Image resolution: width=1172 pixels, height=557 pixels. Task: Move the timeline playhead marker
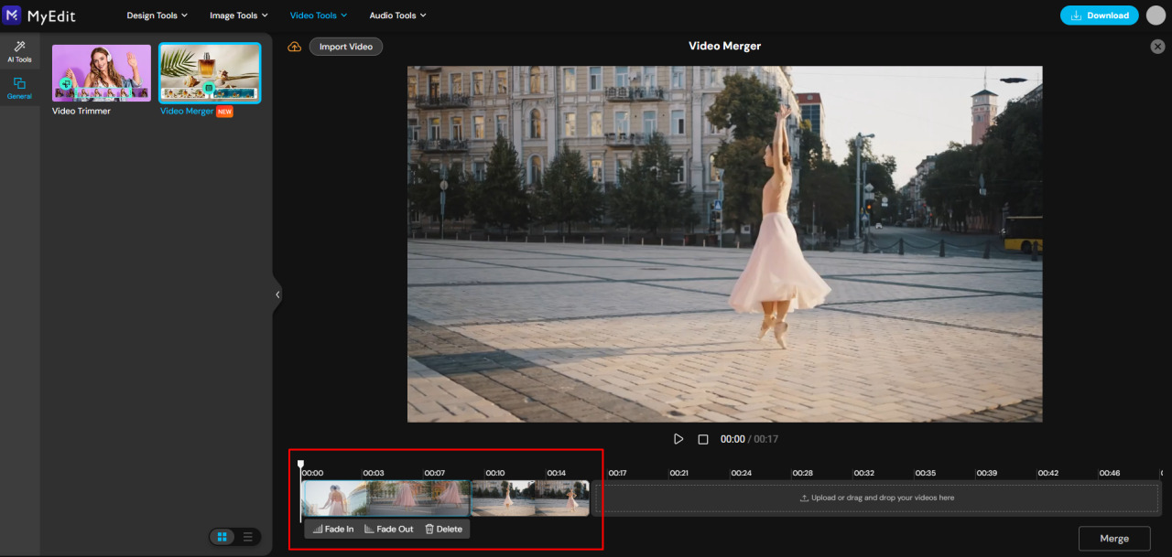pyautogui.click(x=300, y=464)
